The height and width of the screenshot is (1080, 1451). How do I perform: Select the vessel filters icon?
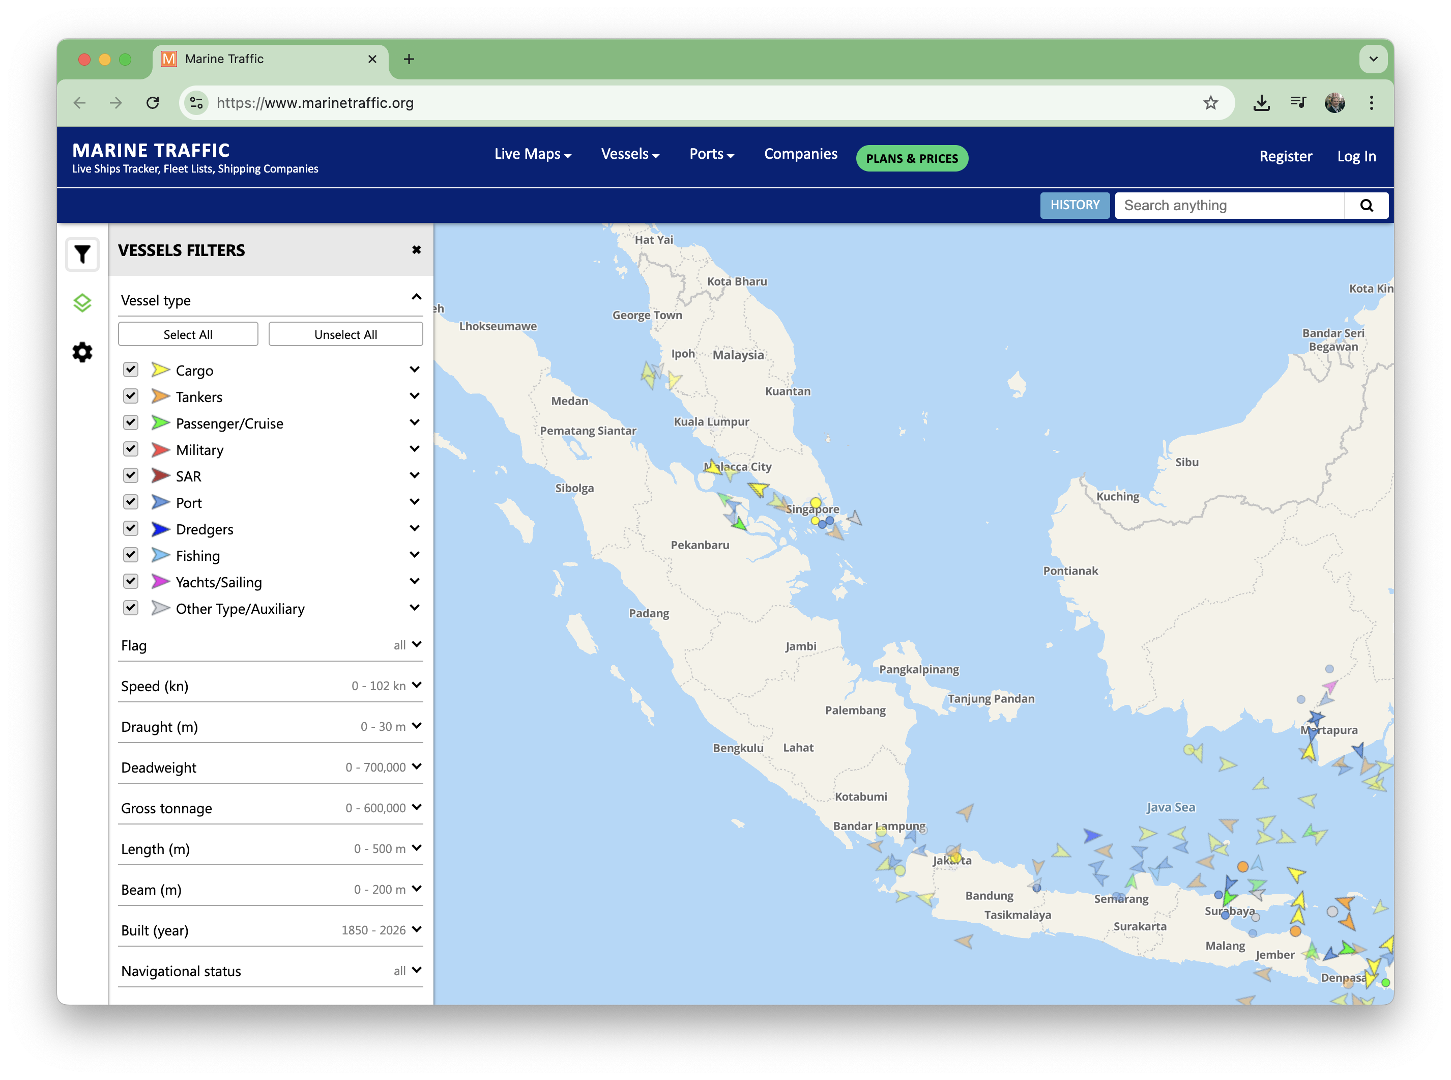click(x=82, y=254)
